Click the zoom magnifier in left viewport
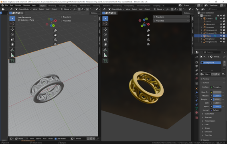The height and width of the screenshot is (144, 227). (x=55, y=31)
